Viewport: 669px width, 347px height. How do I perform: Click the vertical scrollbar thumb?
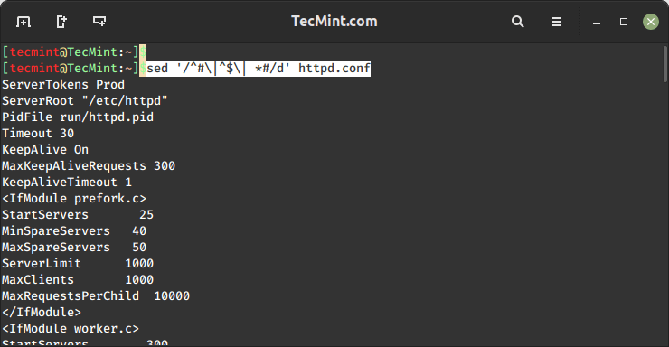coord(665,64)
